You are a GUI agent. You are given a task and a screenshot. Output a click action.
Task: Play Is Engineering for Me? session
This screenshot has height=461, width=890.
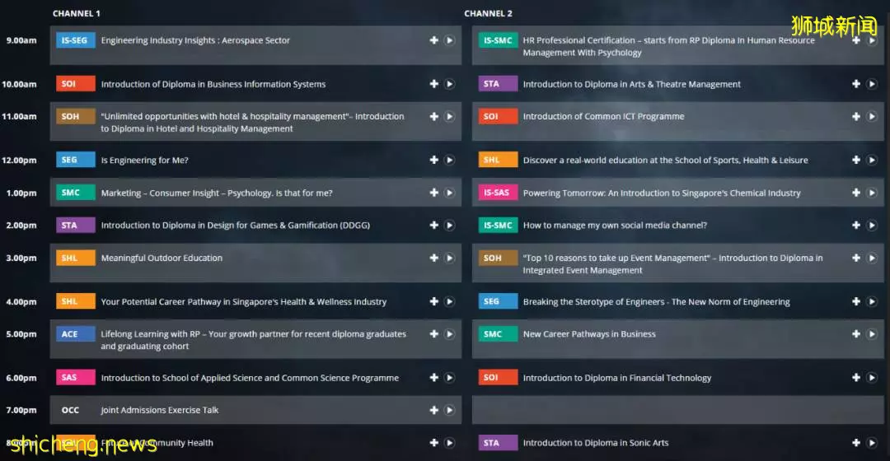(450, 160)
